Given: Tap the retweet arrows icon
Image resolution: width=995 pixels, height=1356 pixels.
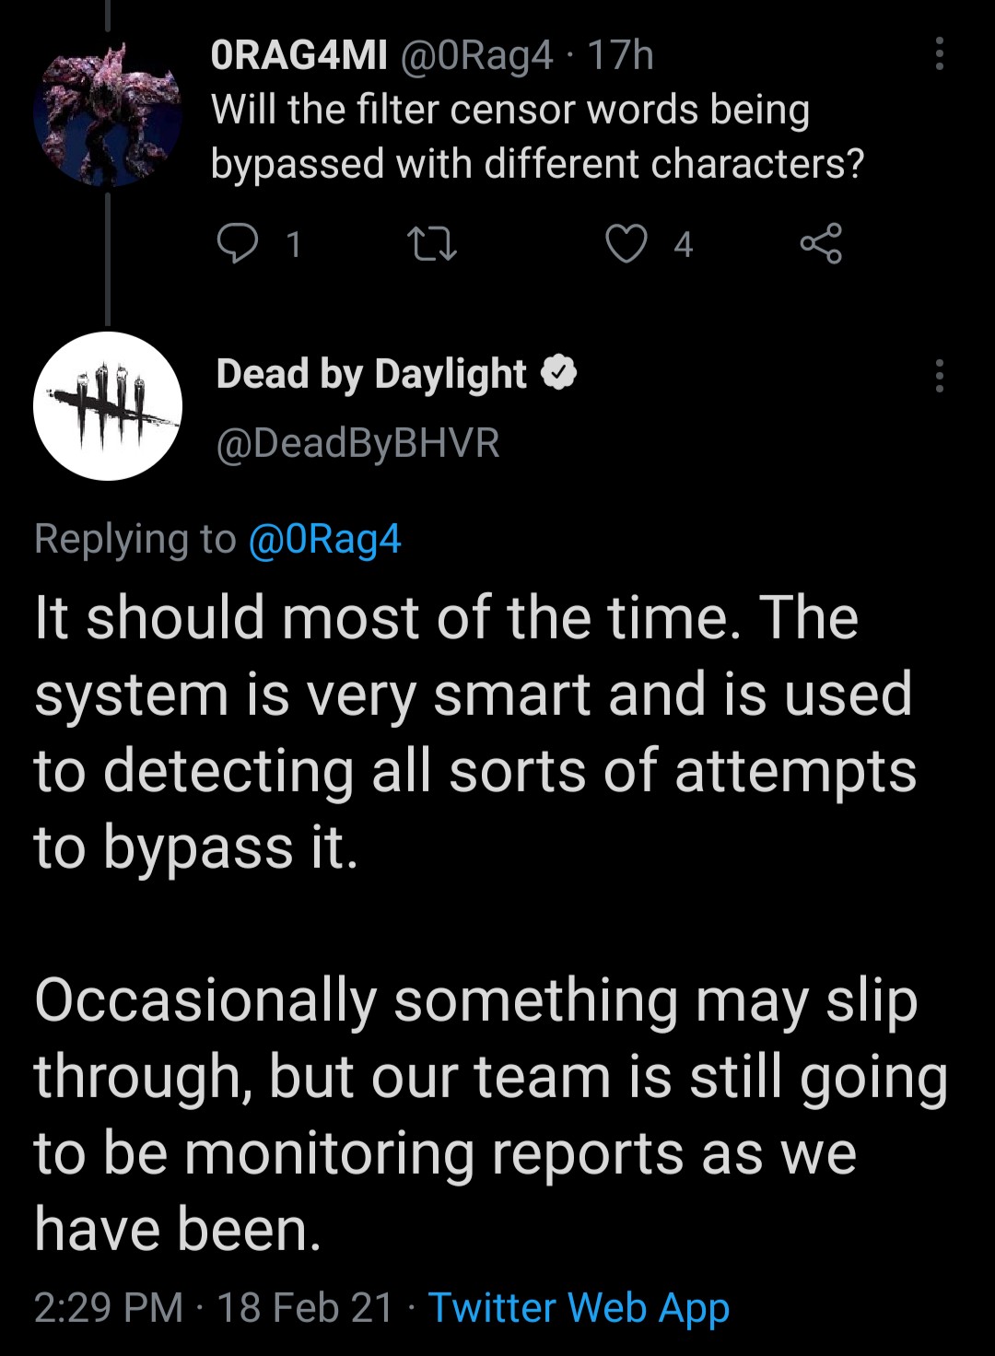Looking at the screenshot, I should tap(431, 245).
